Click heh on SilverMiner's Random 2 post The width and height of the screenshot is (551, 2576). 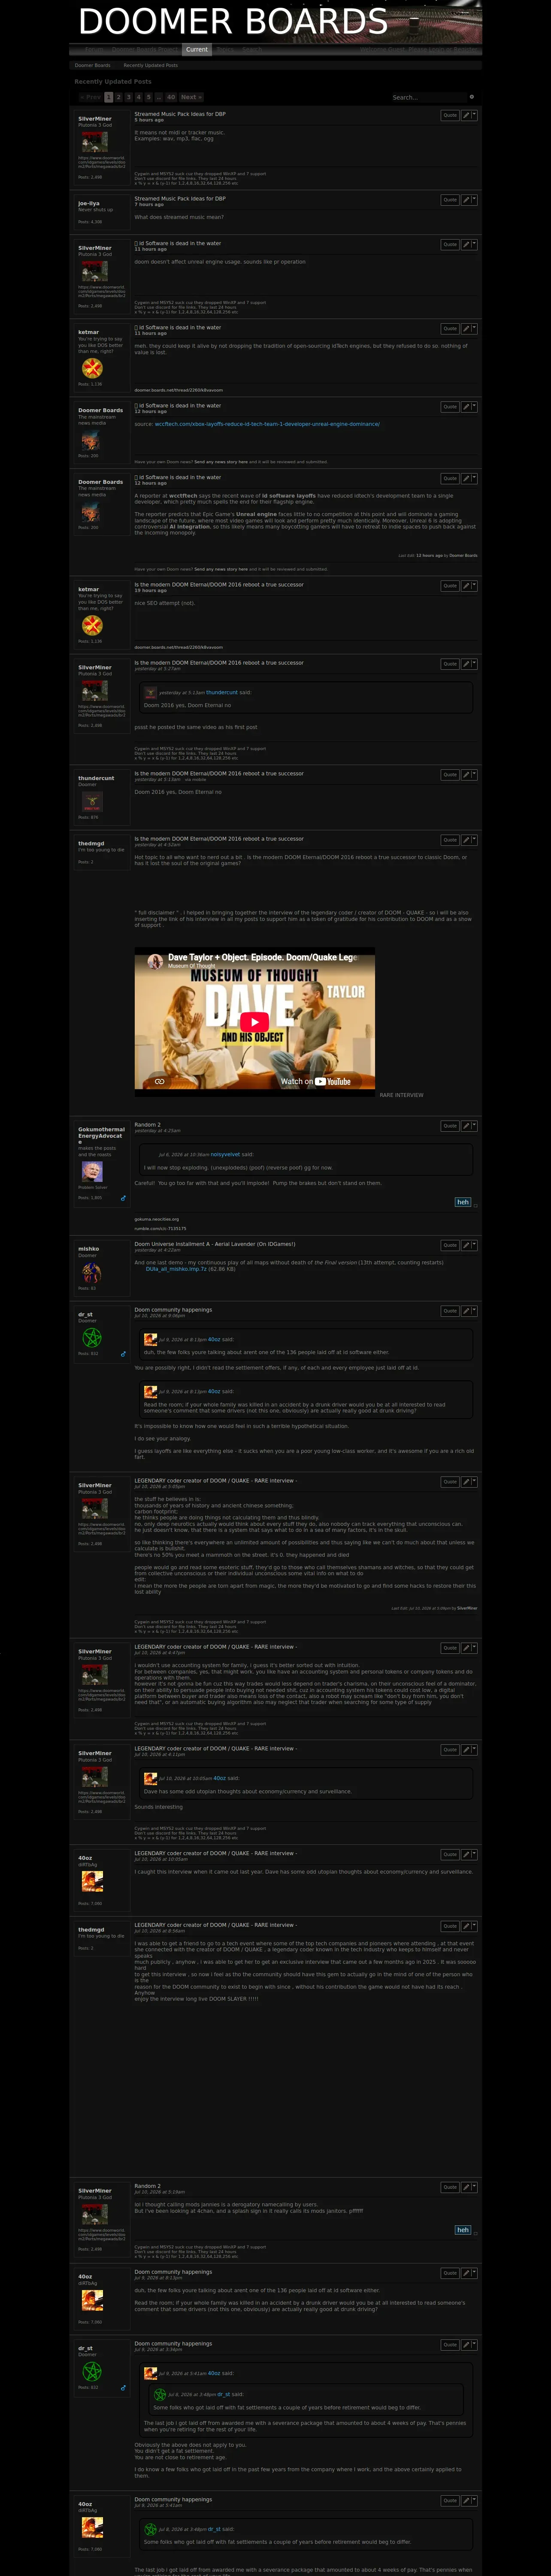[x=463, y=2230]
